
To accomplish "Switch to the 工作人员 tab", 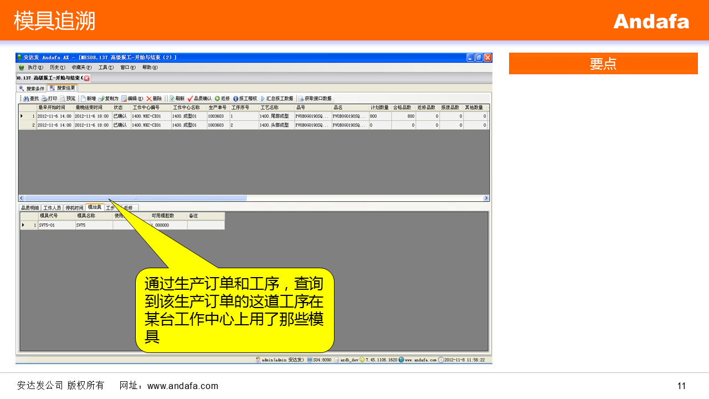I will point(53,208).
